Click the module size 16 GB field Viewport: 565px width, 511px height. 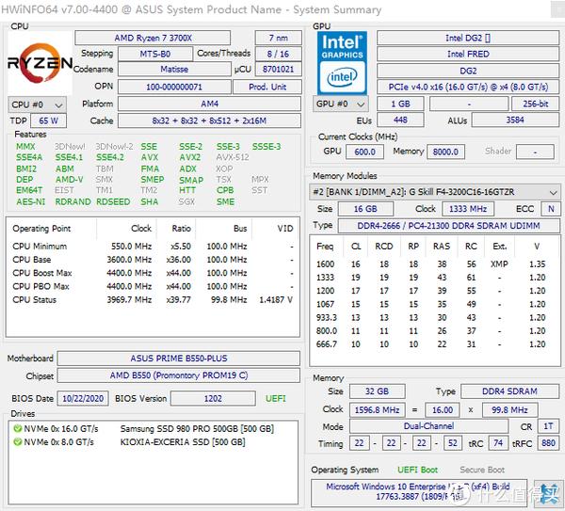point(365,209)
